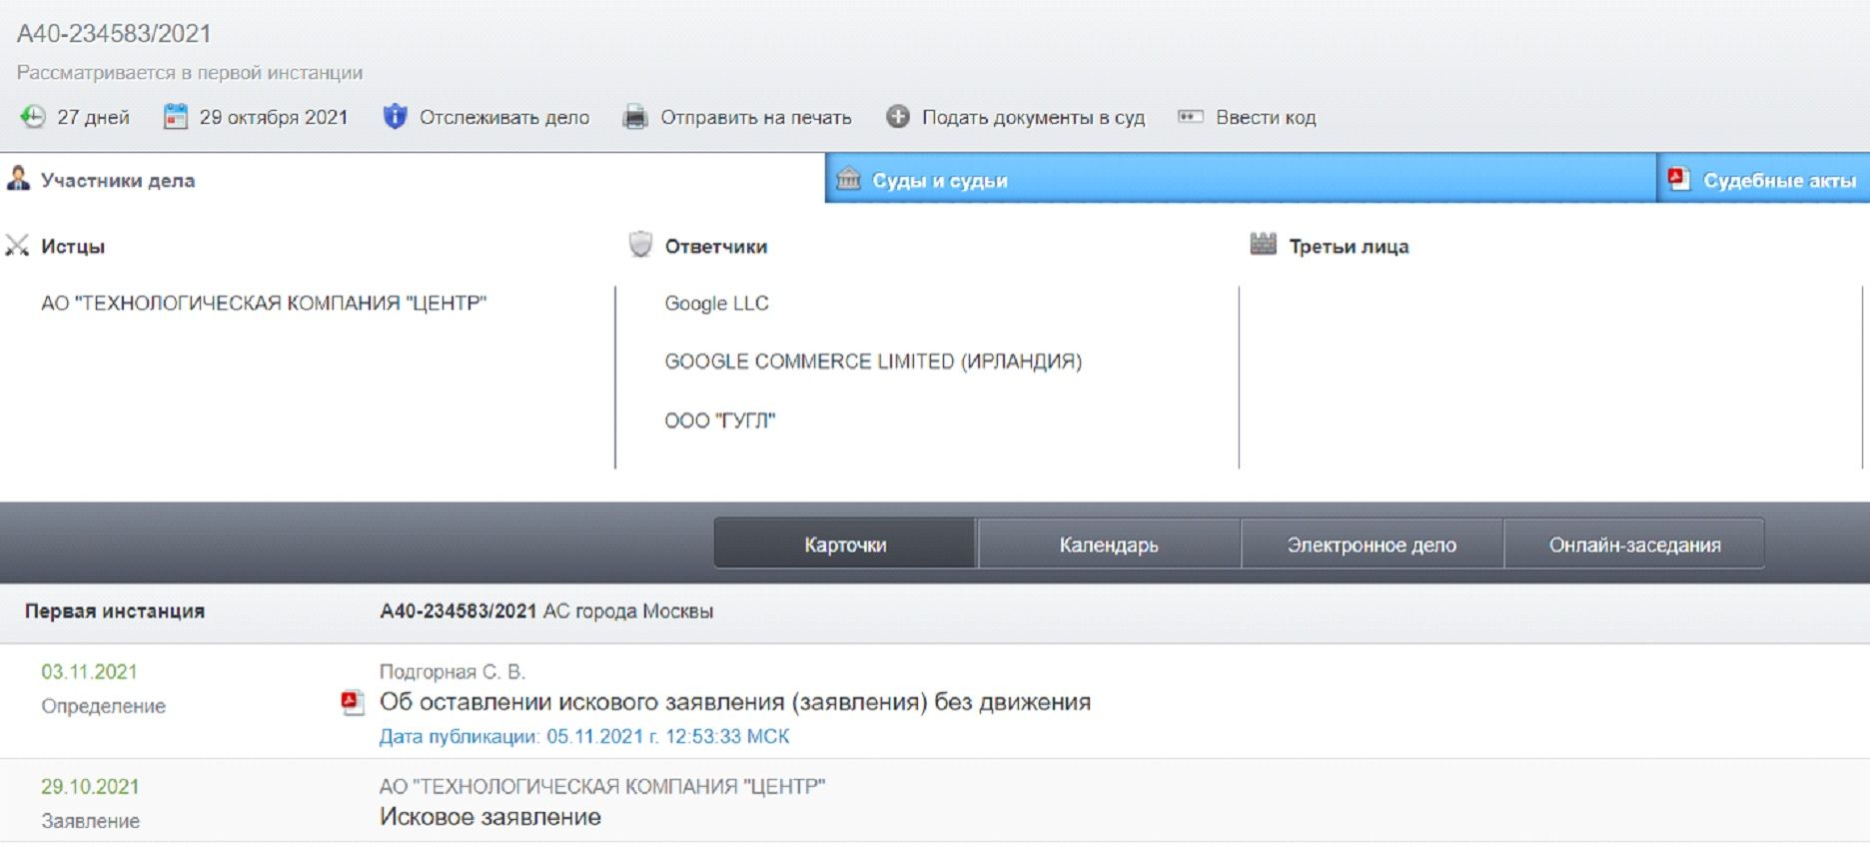Click the Исковое заявление entry
Image resolution: width=1870 pixels, height=849 pixels.
click(x=489, y=817)
